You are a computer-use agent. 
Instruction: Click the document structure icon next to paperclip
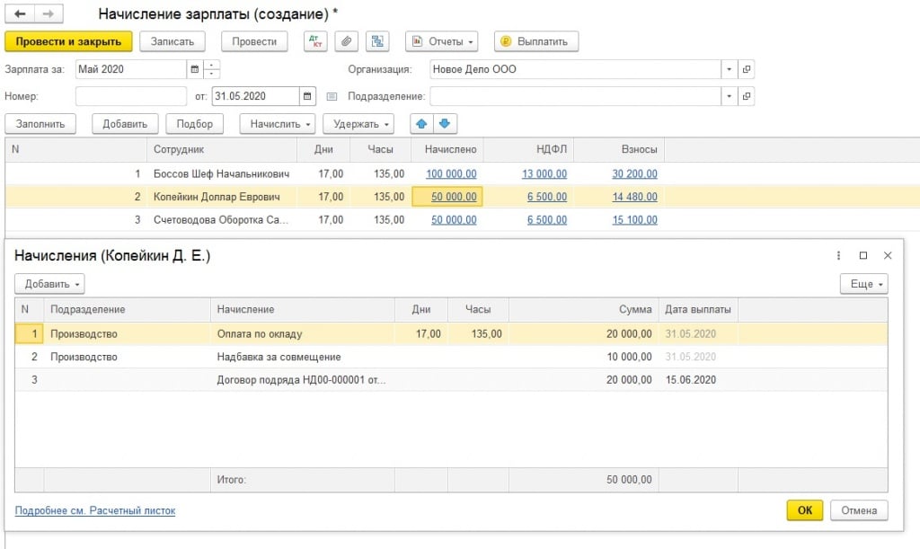pyautogui.click(x=377, y=41)
